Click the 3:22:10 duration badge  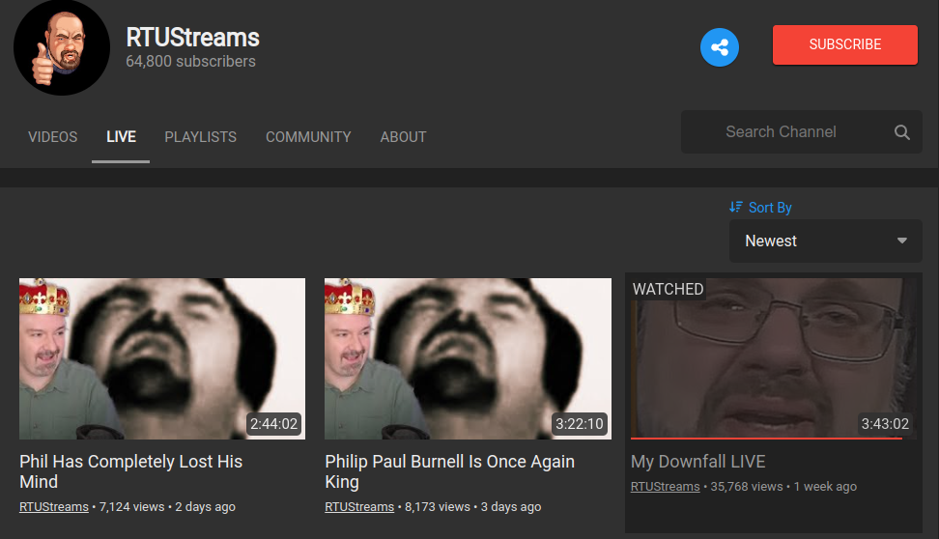(579, 424)
